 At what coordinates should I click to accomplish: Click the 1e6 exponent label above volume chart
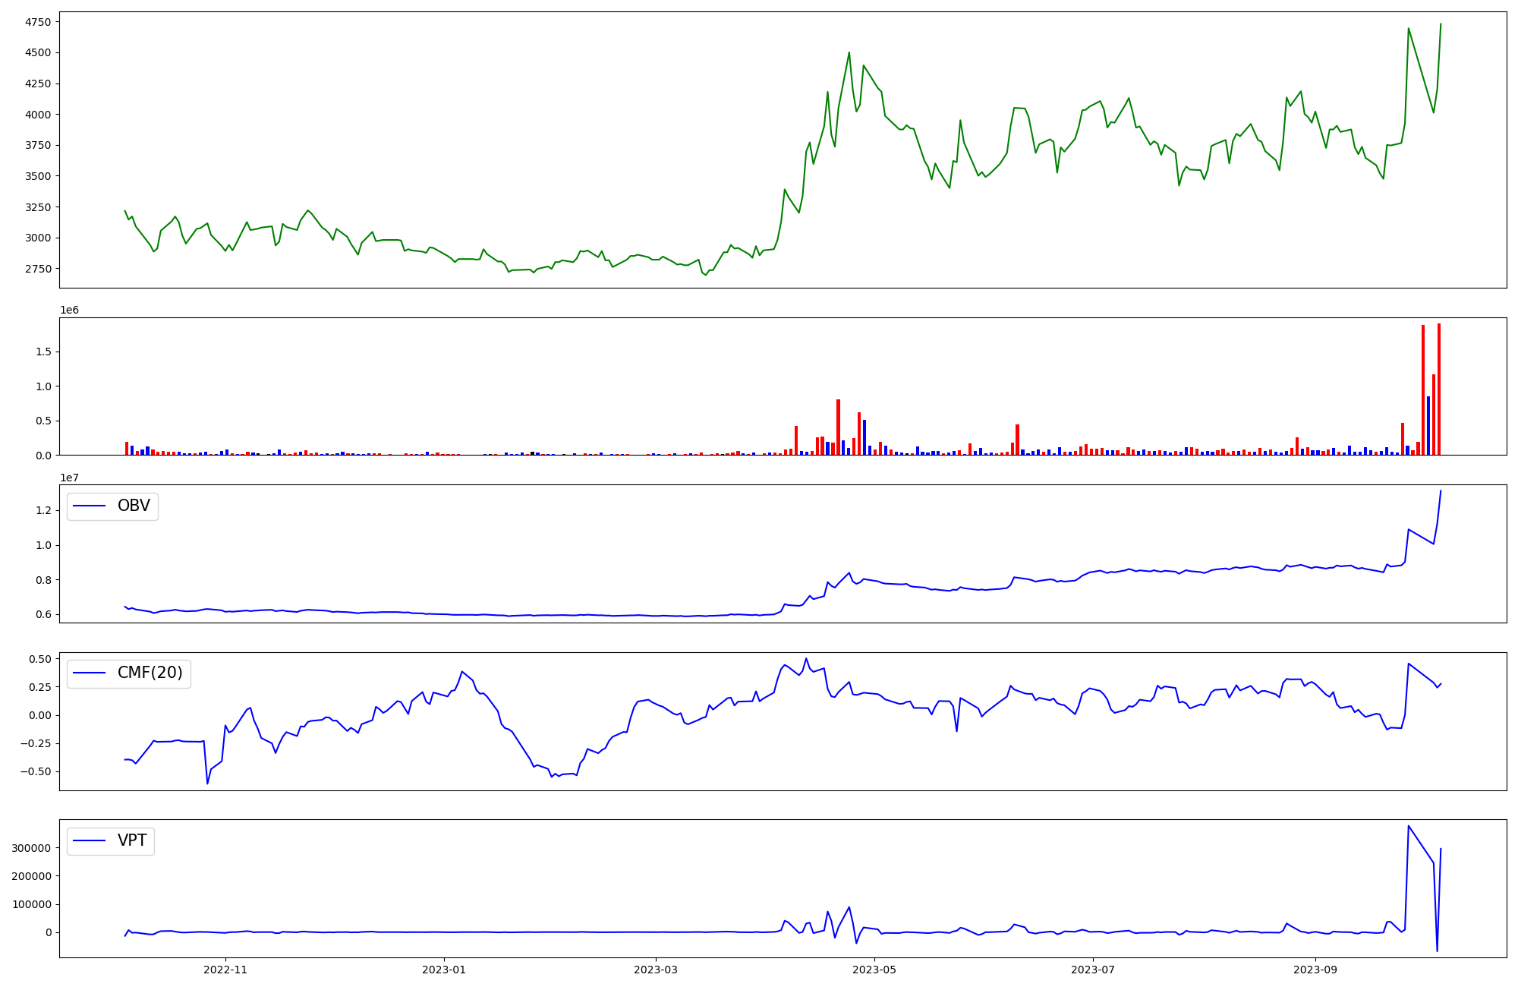pyautogui.click(x=69, y=311)
